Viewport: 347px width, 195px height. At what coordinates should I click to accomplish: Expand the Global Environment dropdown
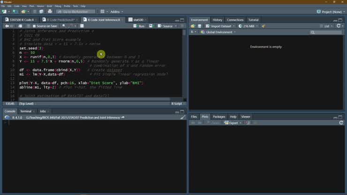tap(219, 32)
